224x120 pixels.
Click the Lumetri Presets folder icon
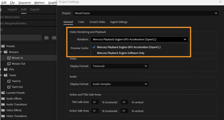(3, 93)
